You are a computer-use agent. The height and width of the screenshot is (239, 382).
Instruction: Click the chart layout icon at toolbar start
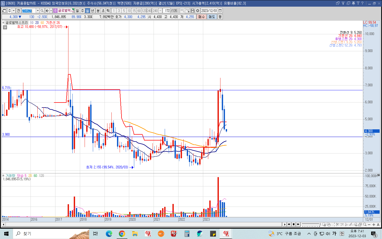(x=4, y=11)
